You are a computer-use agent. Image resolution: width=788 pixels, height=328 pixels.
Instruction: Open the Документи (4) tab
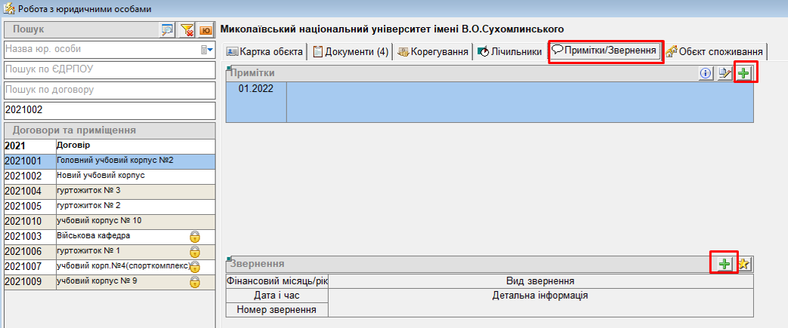coord(351,52)
